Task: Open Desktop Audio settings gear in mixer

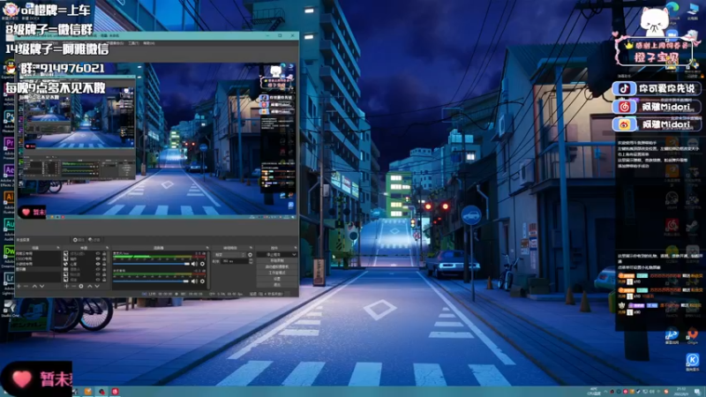Action: point(202,281)
